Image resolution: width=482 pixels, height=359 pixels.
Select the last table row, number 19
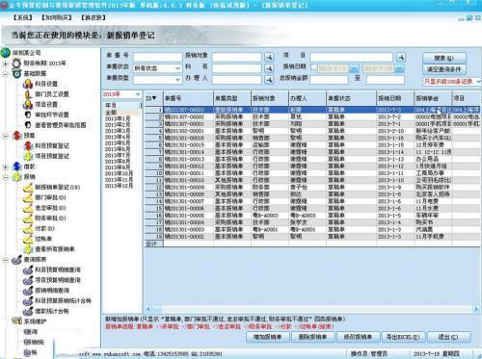312,237
